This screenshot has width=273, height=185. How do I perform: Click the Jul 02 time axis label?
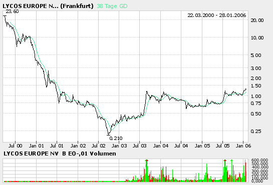point(99,145)
